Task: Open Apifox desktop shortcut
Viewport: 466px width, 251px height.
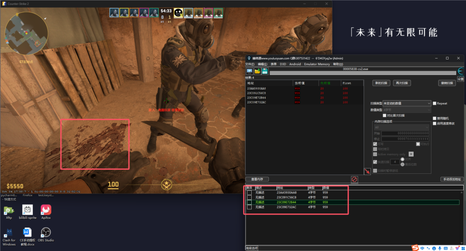Action: coord(46,212)
